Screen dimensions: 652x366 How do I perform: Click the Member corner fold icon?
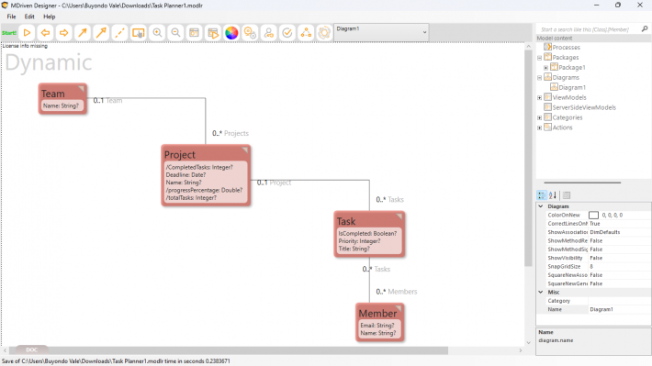[398, 308]
